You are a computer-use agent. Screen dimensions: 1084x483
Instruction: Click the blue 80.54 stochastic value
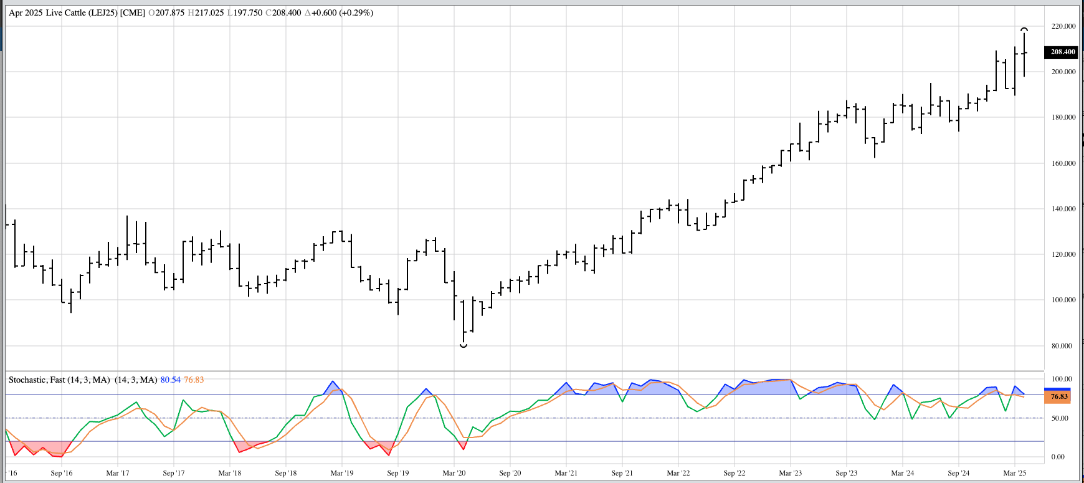170,380
